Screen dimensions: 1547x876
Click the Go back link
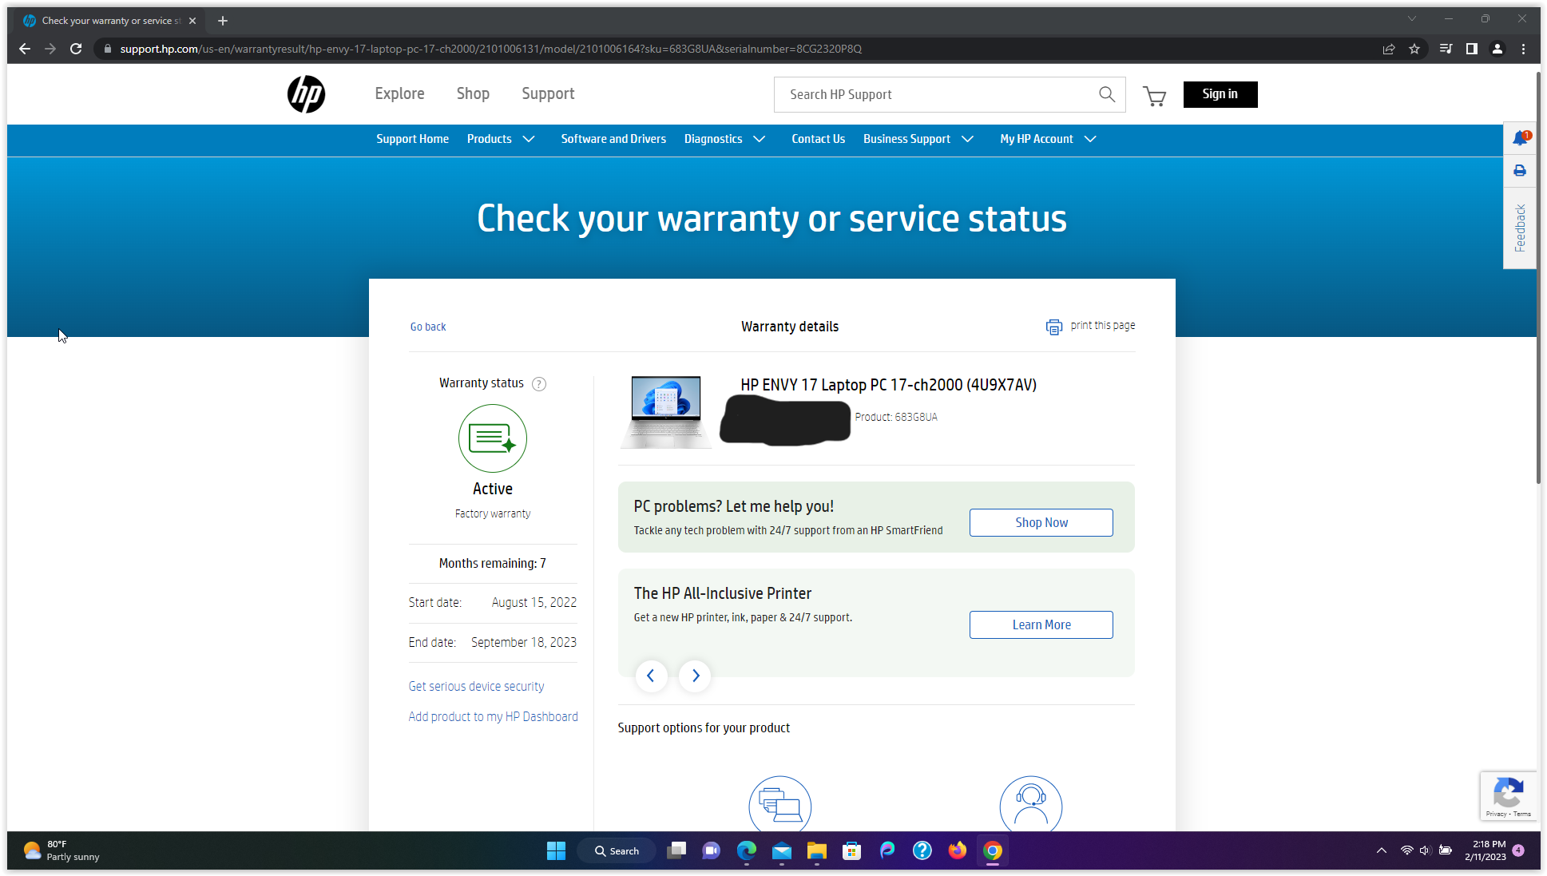coord(428,327)
